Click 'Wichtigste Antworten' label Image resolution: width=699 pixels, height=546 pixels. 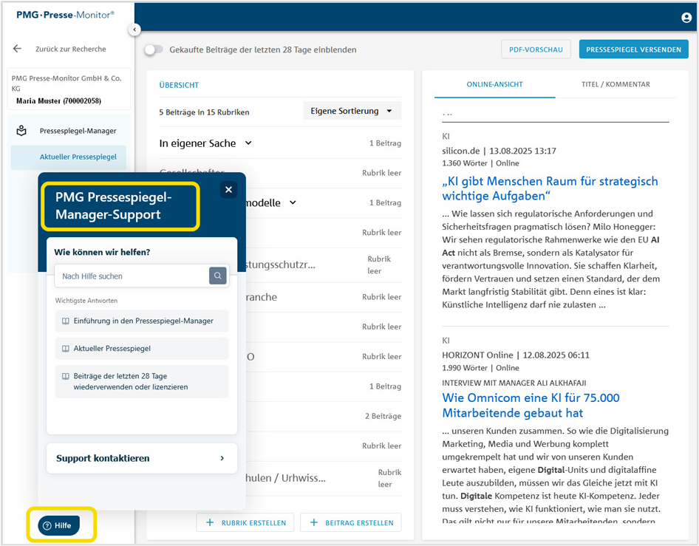pos(86,301)
